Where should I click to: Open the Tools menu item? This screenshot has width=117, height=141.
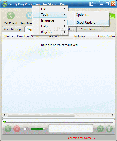click(x=50, y=15)
